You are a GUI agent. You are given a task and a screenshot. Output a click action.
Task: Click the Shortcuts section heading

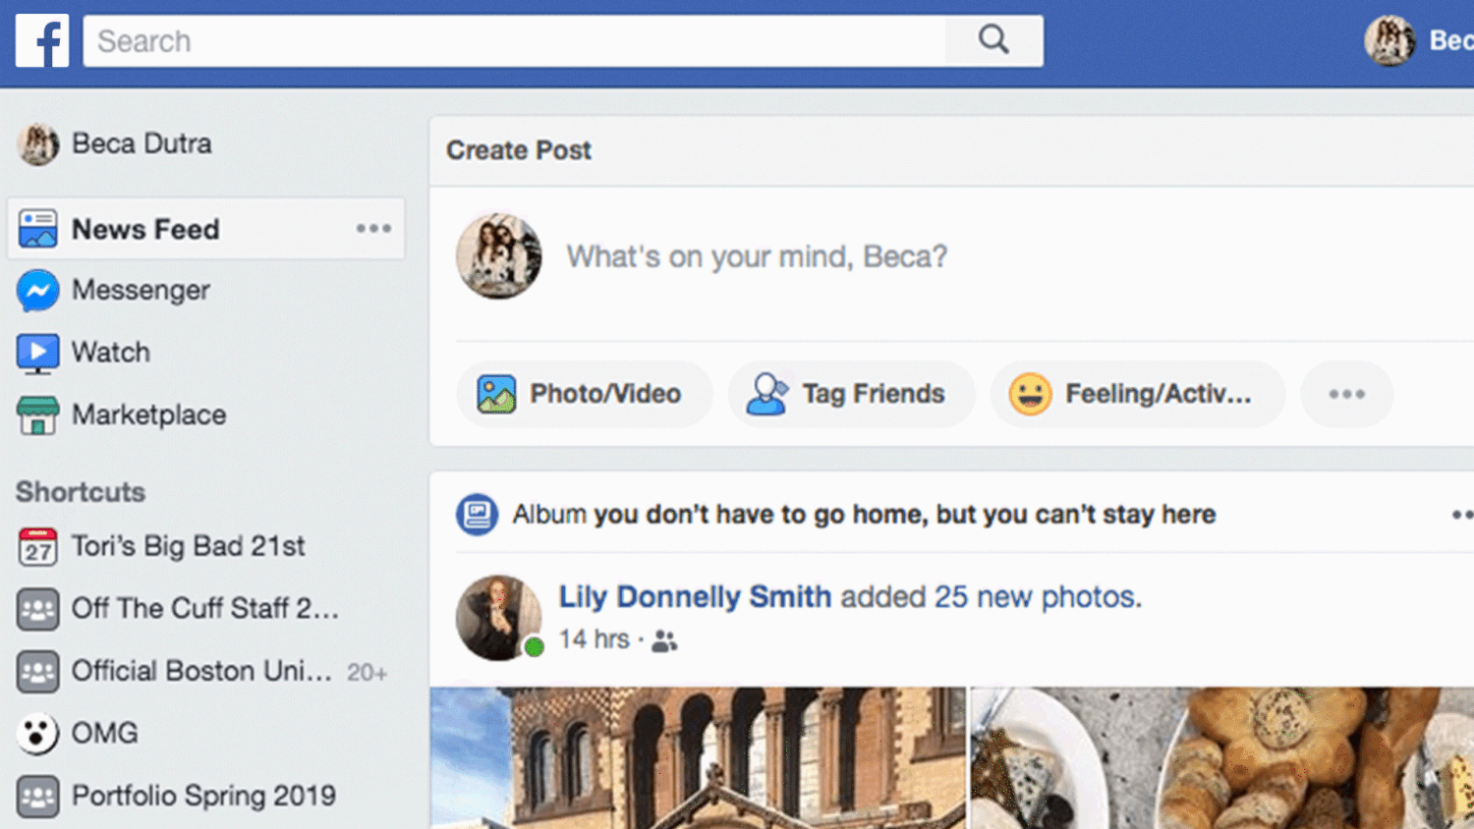[81, 492]
